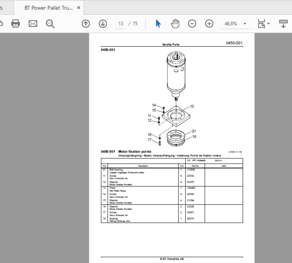Switch to BT Power Pallet Truck tab
This screenshot has height=263, width=292.
(49, 8)
